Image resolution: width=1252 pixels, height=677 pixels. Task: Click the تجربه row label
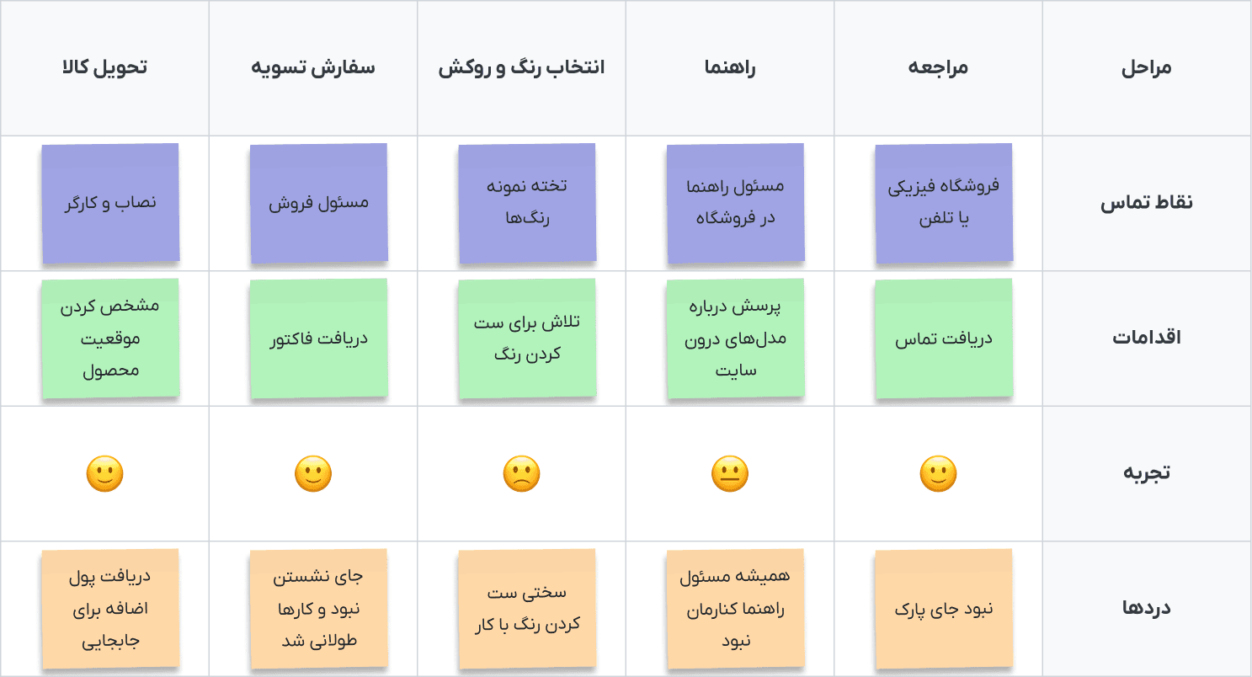pos(1146,473)
